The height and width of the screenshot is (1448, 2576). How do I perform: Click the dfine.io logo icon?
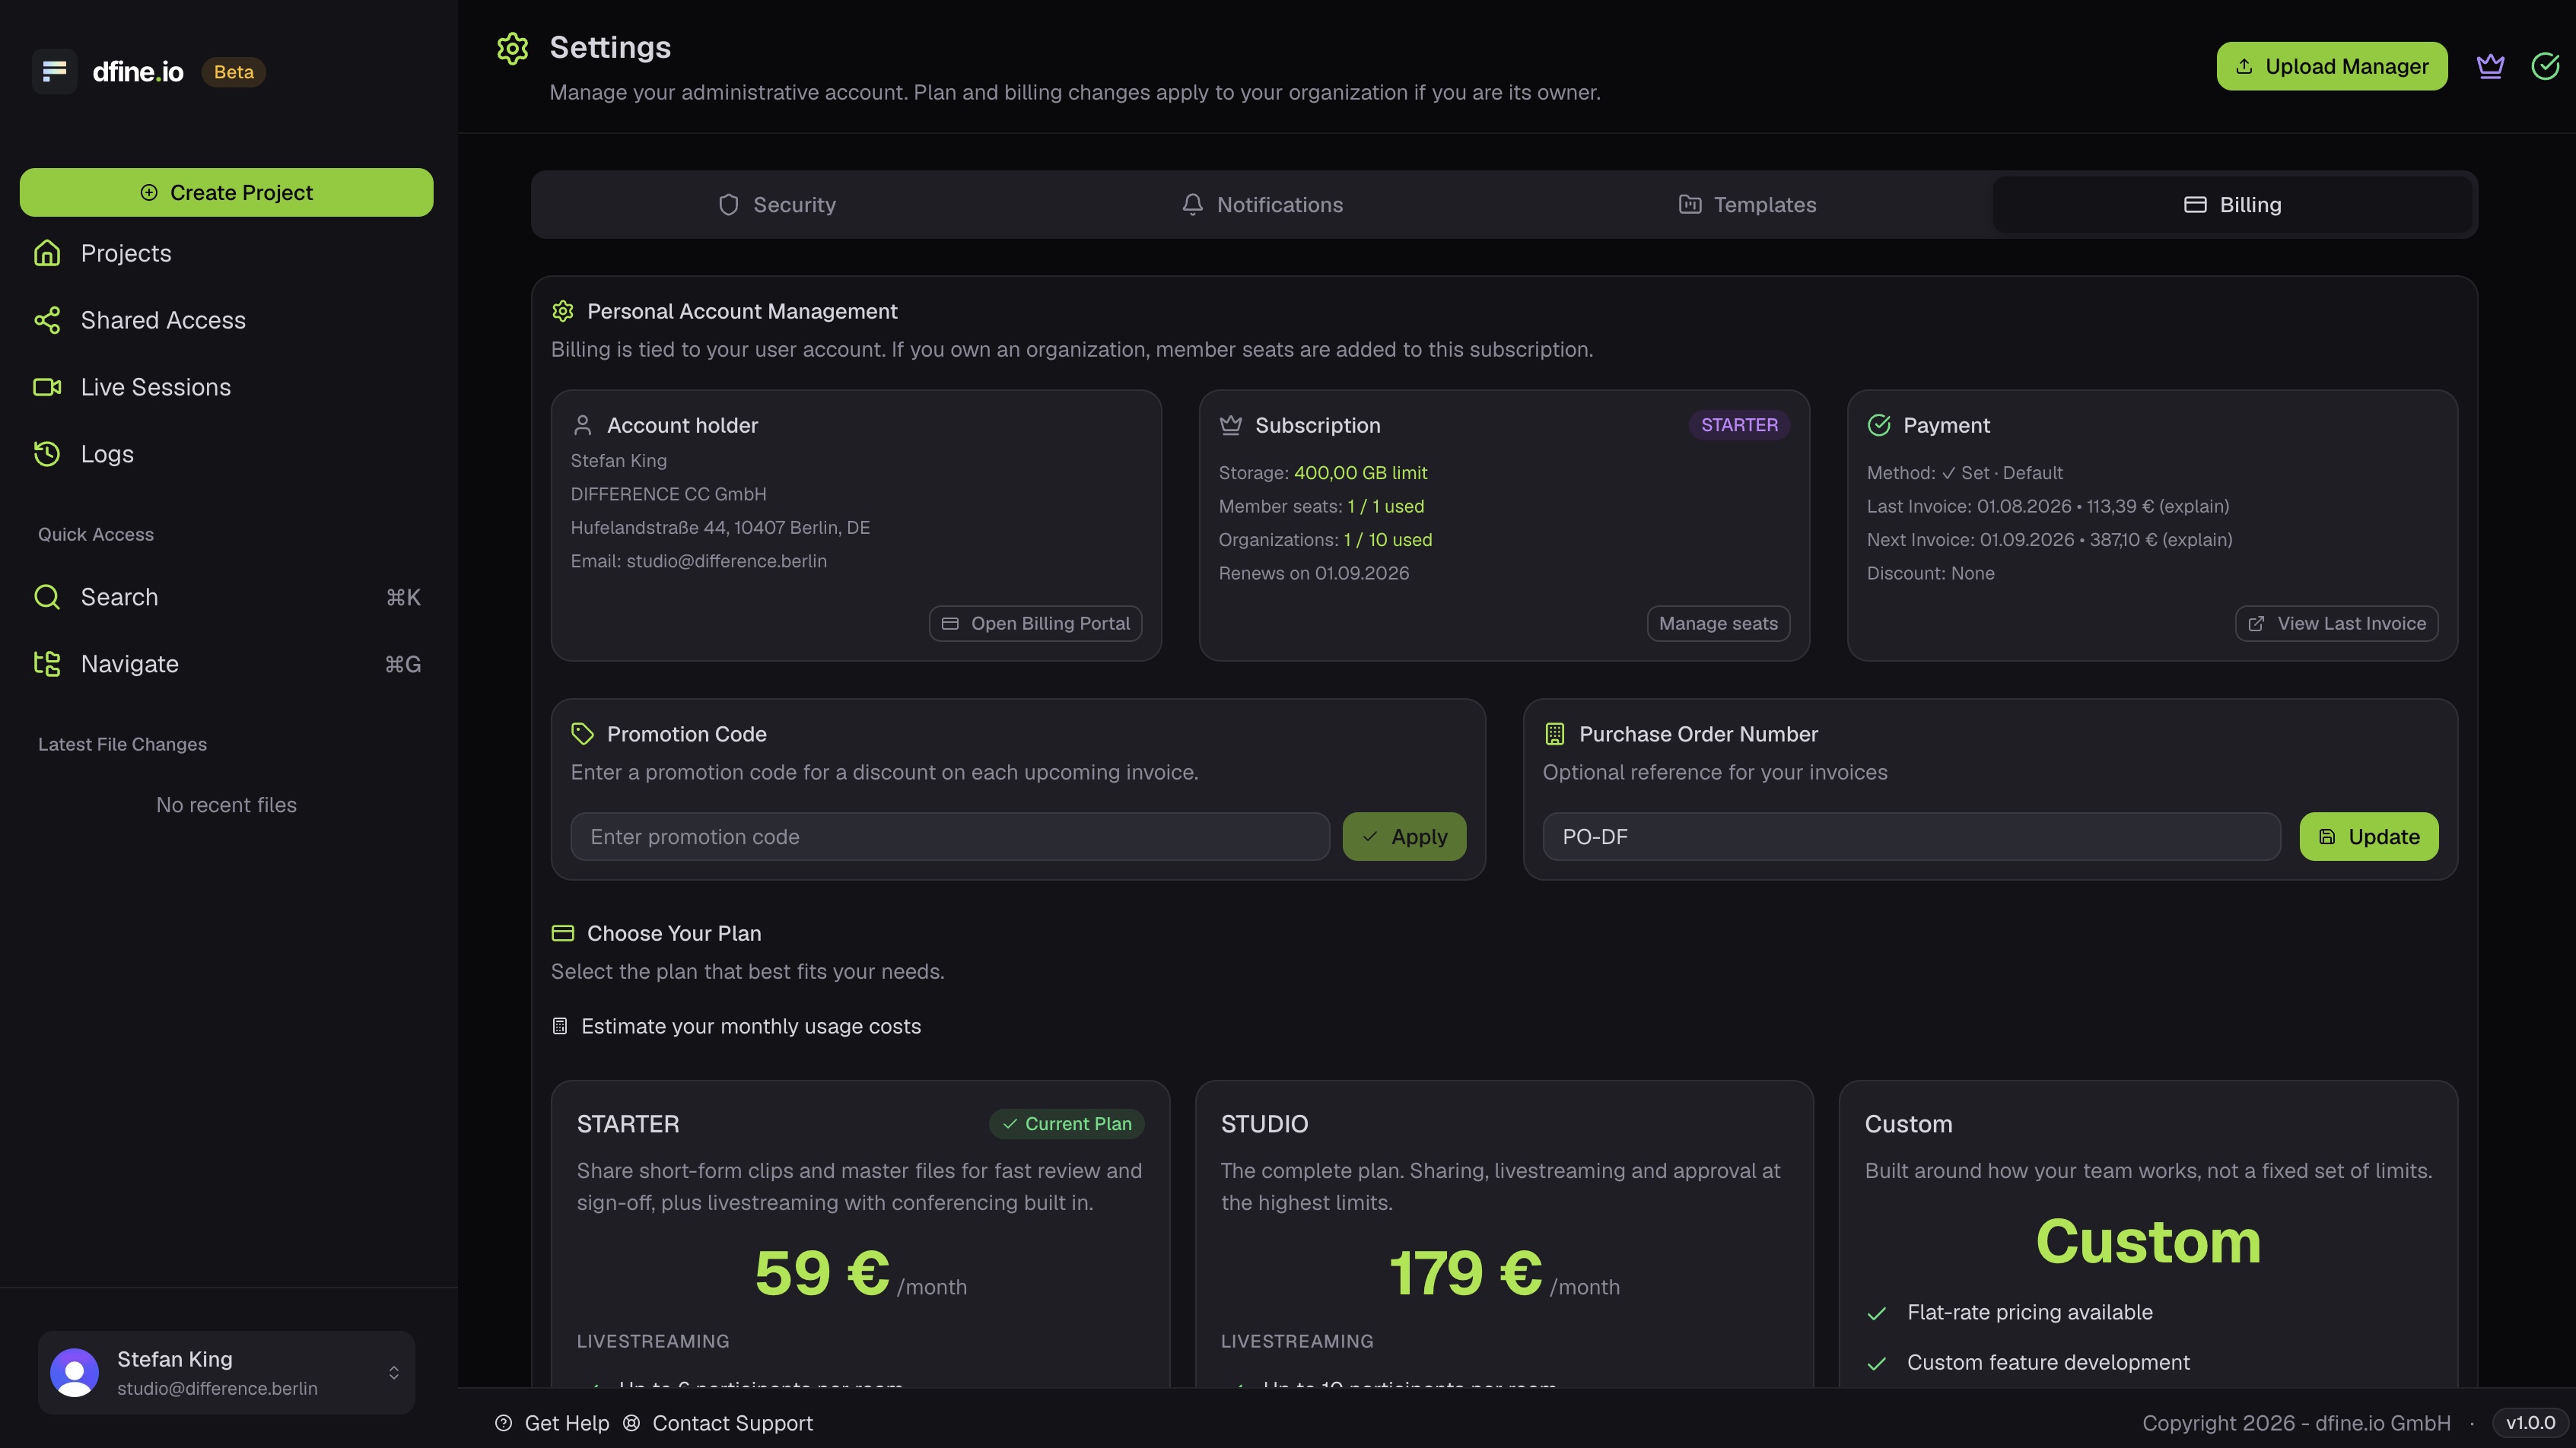54,71
